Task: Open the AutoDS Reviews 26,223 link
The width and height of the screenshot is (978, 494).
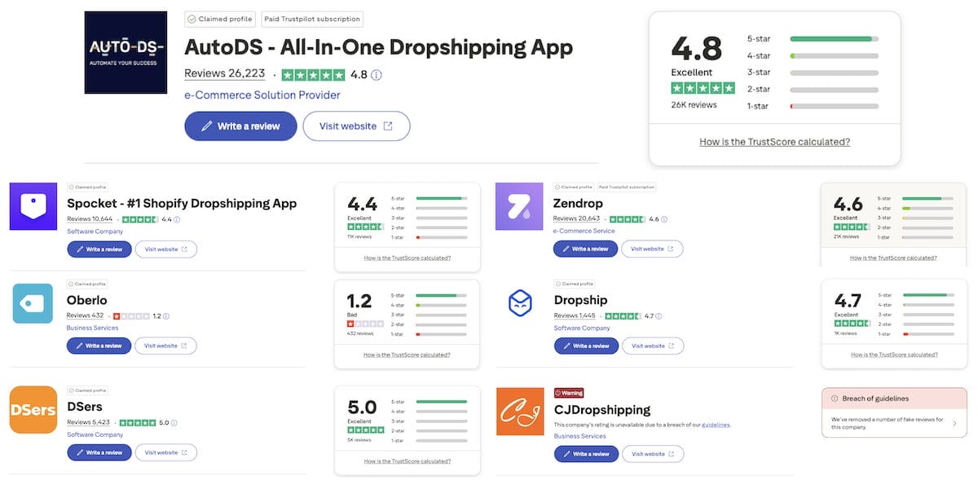Action: point(224,73)
